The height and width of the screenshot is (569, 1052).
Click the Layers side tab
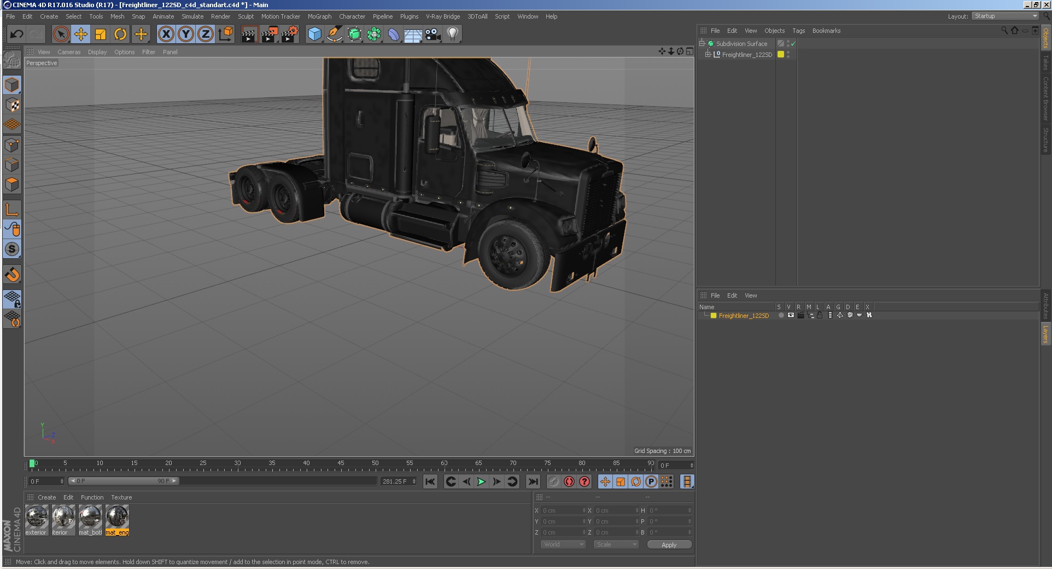[1045, 334]
